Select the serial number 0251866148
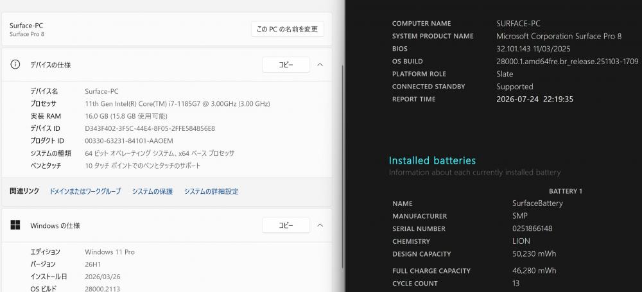The image size is (642, 292). [532, 228]
